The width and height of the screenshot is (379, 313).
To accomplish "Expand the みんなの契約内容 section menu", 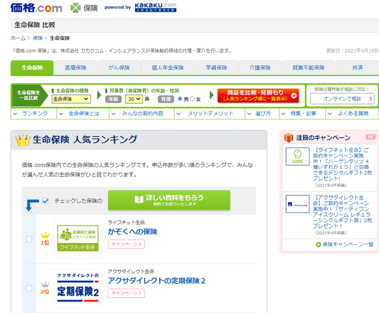I will (142, 113).
